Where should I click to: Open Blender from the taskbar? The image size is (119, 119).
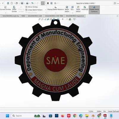[93, 116]
